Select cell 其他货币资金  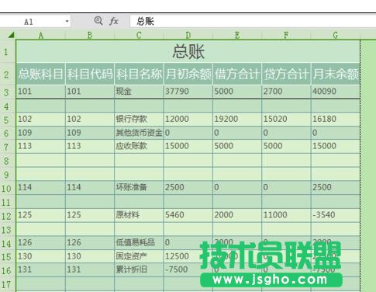pos(139,133)
